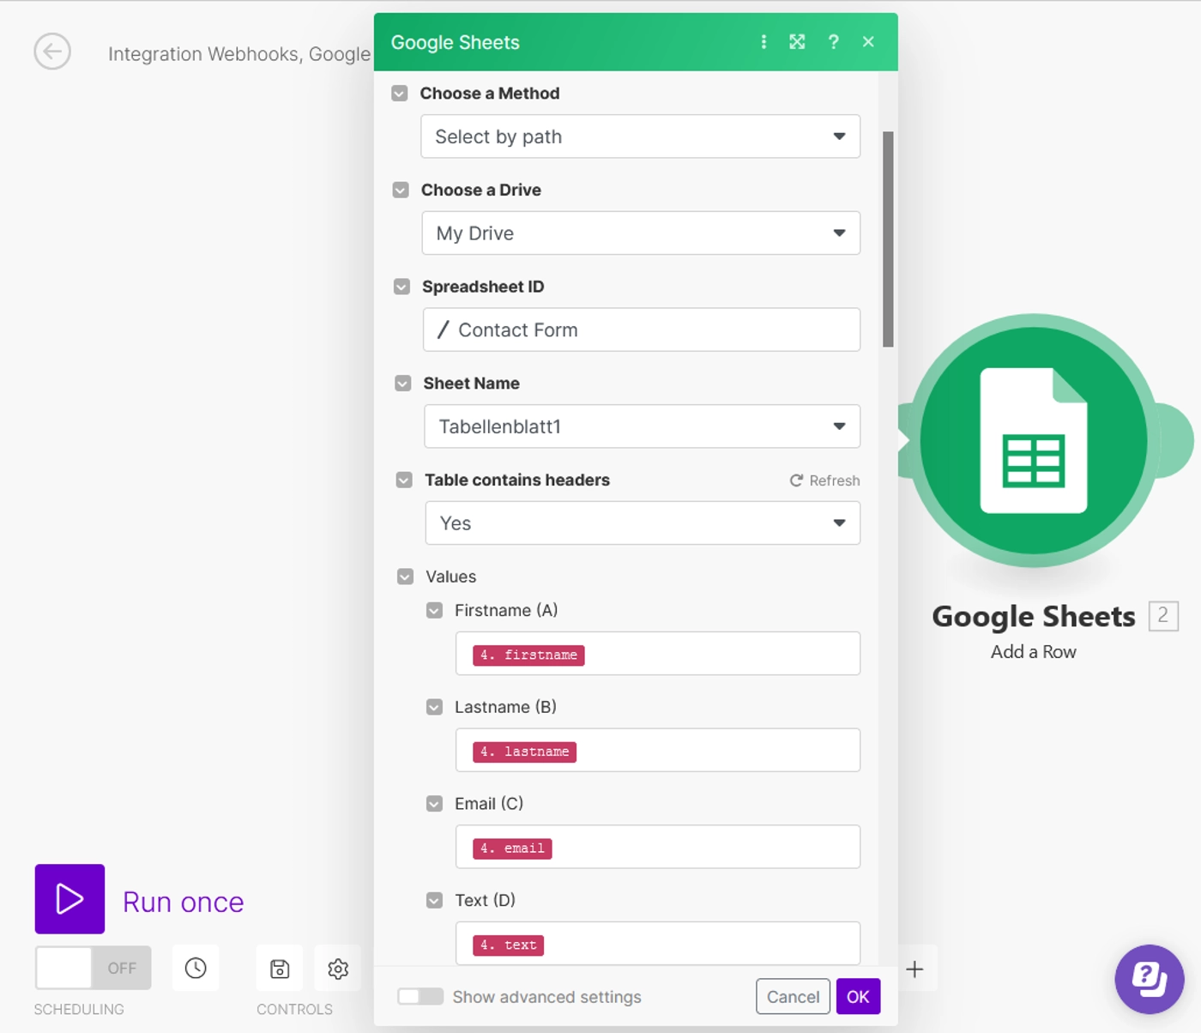
Task: Expand the Choose a Drive dropdown
Action: click(x=640, y=233)
